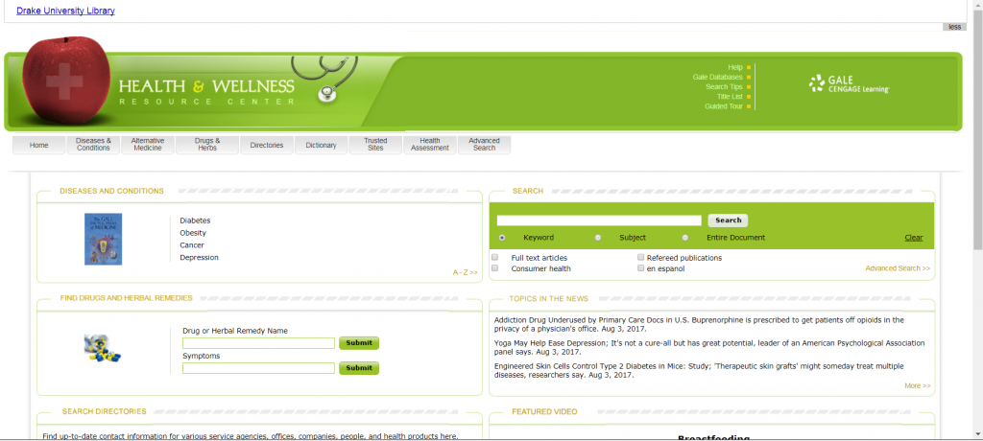Viewport: 983px width, 441px height.
Task: Open the Home tab
Action: point(38,145)
